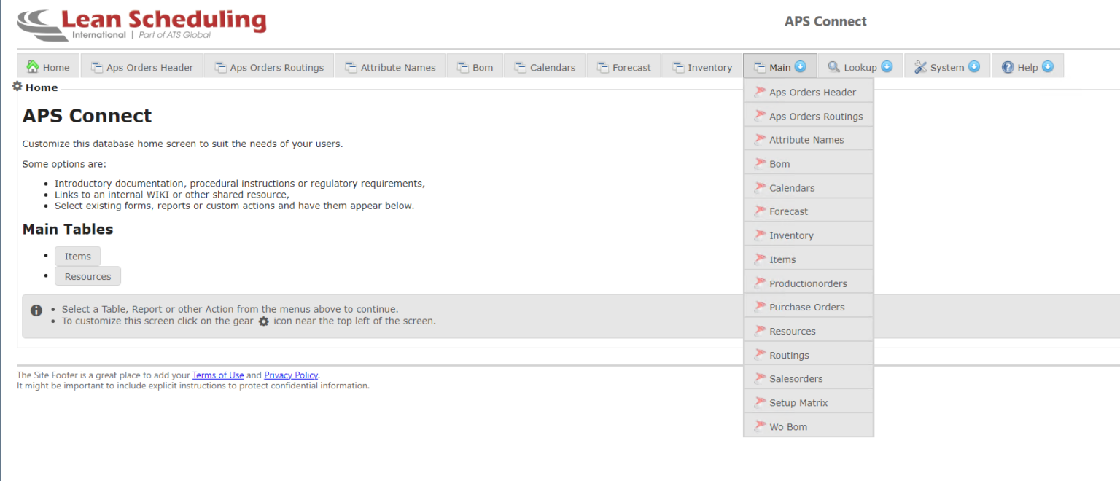1120x481 pixels.
Task: Open the Terms of Use link
Action: click(218, 375)
